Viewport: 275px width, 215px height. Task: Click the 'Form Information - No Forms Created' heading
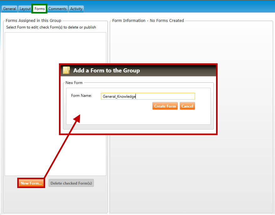coord(148,21)
